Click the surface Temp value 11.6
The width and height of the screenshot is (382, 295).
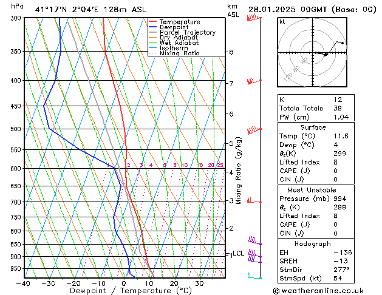pos(341,136)
